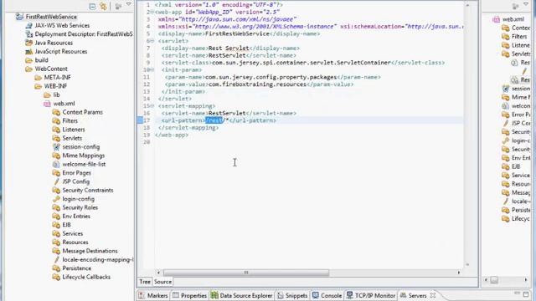Collapse the init-param fold on line 10
The height and width of the screenshot is (301, 536).
(x=152, y=70)
